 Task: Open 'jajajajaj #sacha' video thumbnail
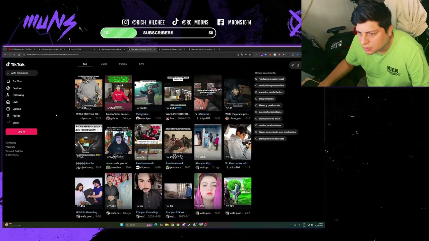(88, 142)
